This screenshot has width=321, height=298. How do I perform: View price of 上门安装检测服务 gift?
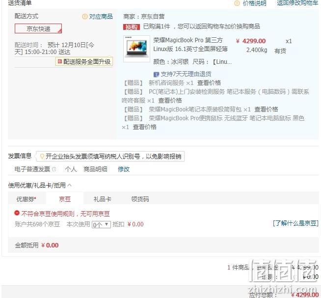pos(170,100)
